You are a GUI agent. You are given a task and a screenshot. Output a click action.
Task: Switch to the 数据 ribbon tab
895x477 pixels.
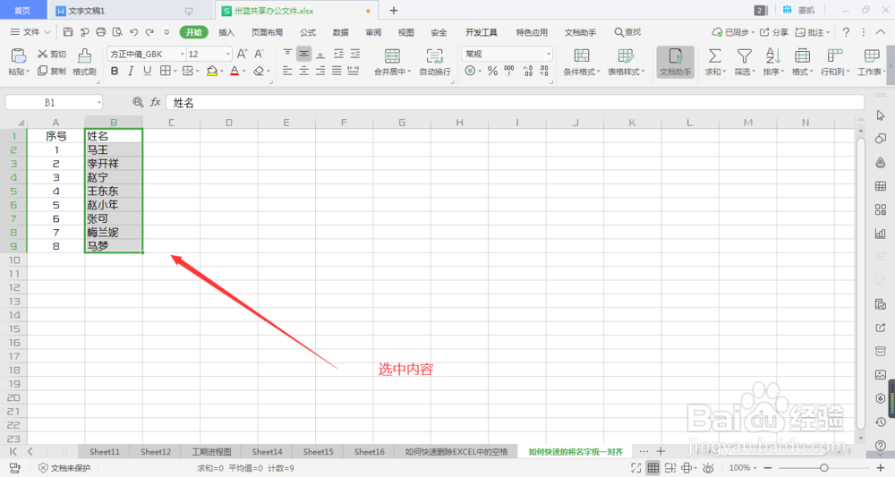tap(341, 32)
